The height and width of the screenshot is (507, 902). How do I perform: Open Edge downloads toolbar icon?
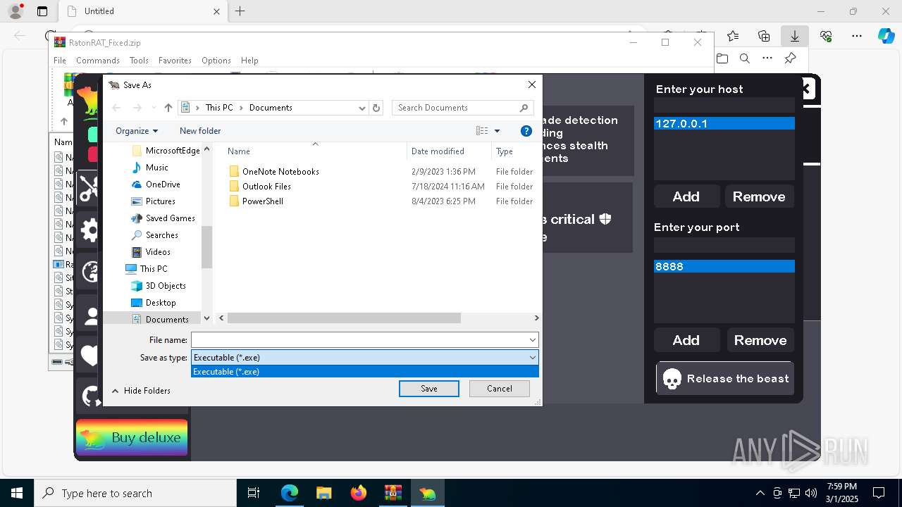click(x=794, y=36)
